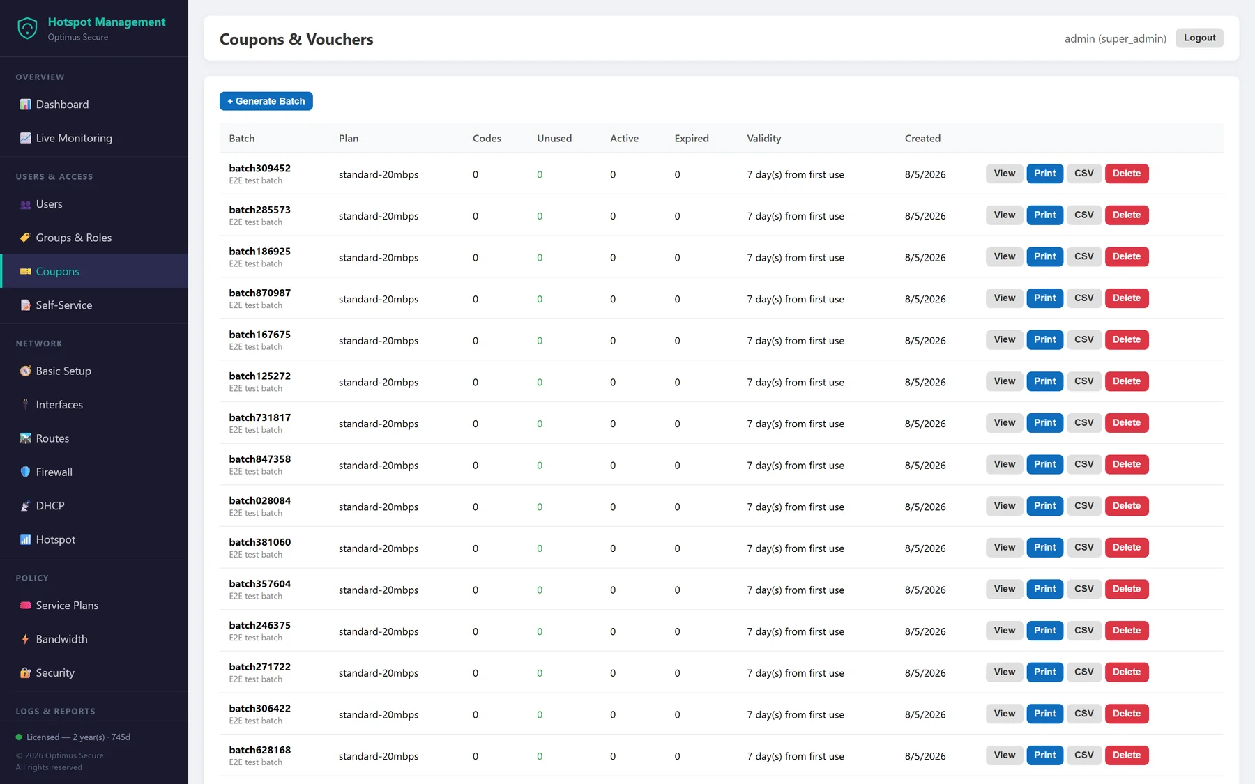Screen dimensions: 1255x784
Task: Click the Users people icon
Action: 25,204
